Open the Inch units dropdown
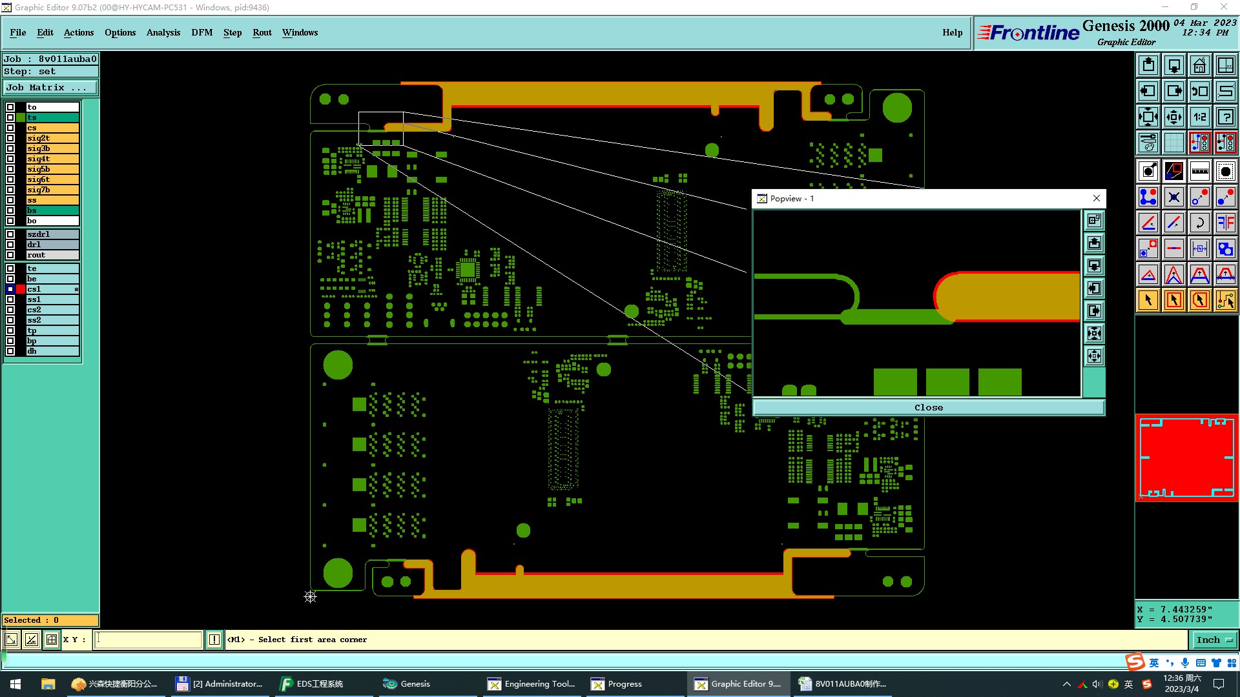1240x697 pixels. point(1214,640)
